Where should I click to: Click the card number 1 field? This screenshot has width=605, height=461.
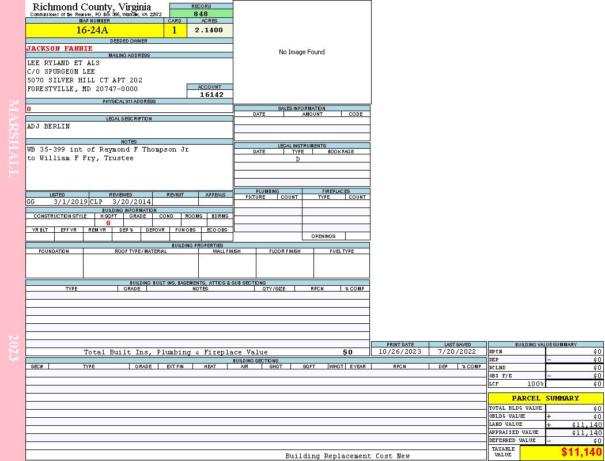175,30
